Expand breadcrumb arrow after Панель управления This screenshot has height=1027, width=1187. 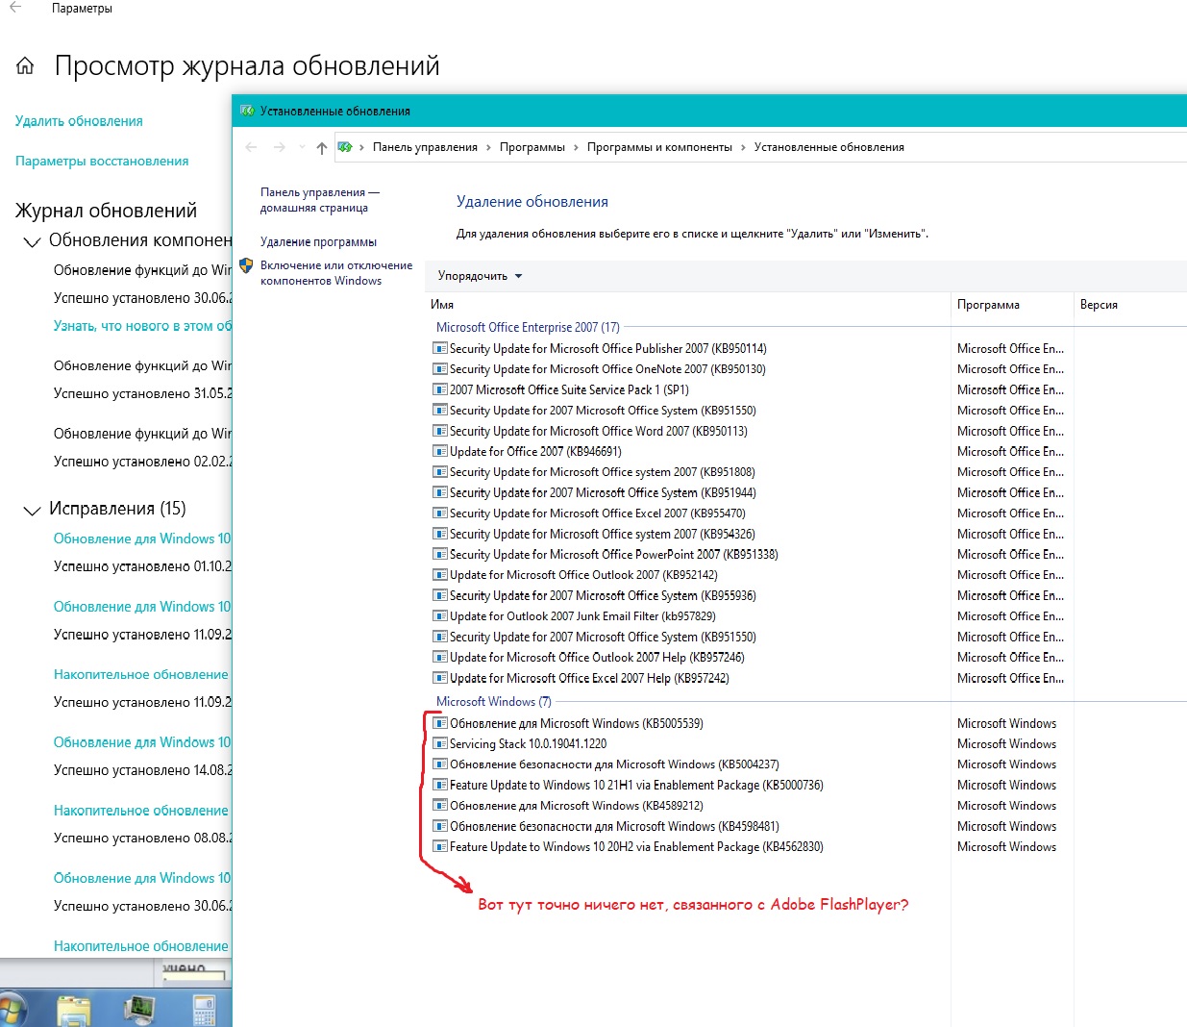488,147
